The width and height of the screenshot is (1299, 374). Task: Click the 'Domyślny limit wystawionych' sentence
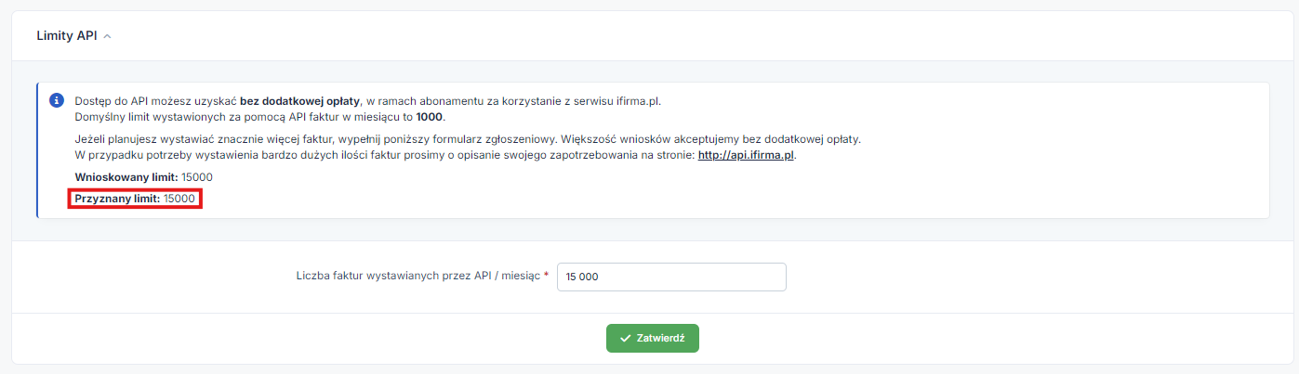click(x=260, y=117)
